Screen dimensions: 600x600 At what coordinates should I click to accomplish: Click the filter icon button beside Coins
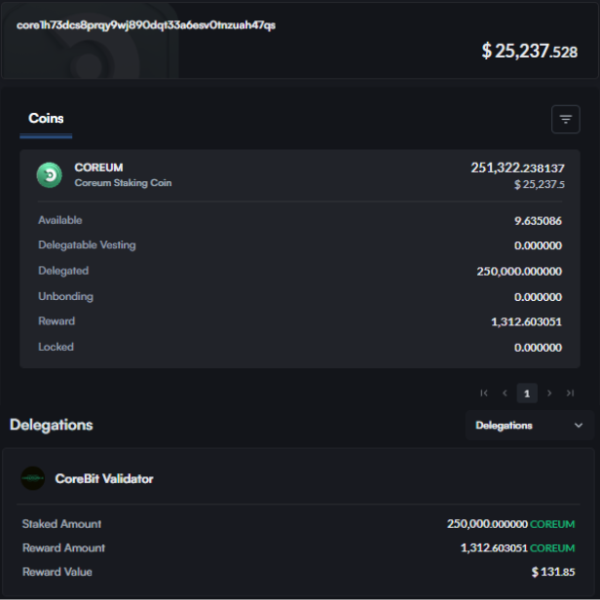pos(565,119)
